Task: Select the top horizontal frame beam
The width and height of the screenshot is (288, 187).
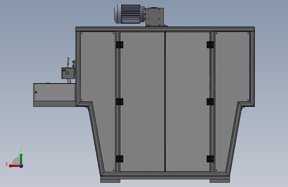Action: [165, 29]
